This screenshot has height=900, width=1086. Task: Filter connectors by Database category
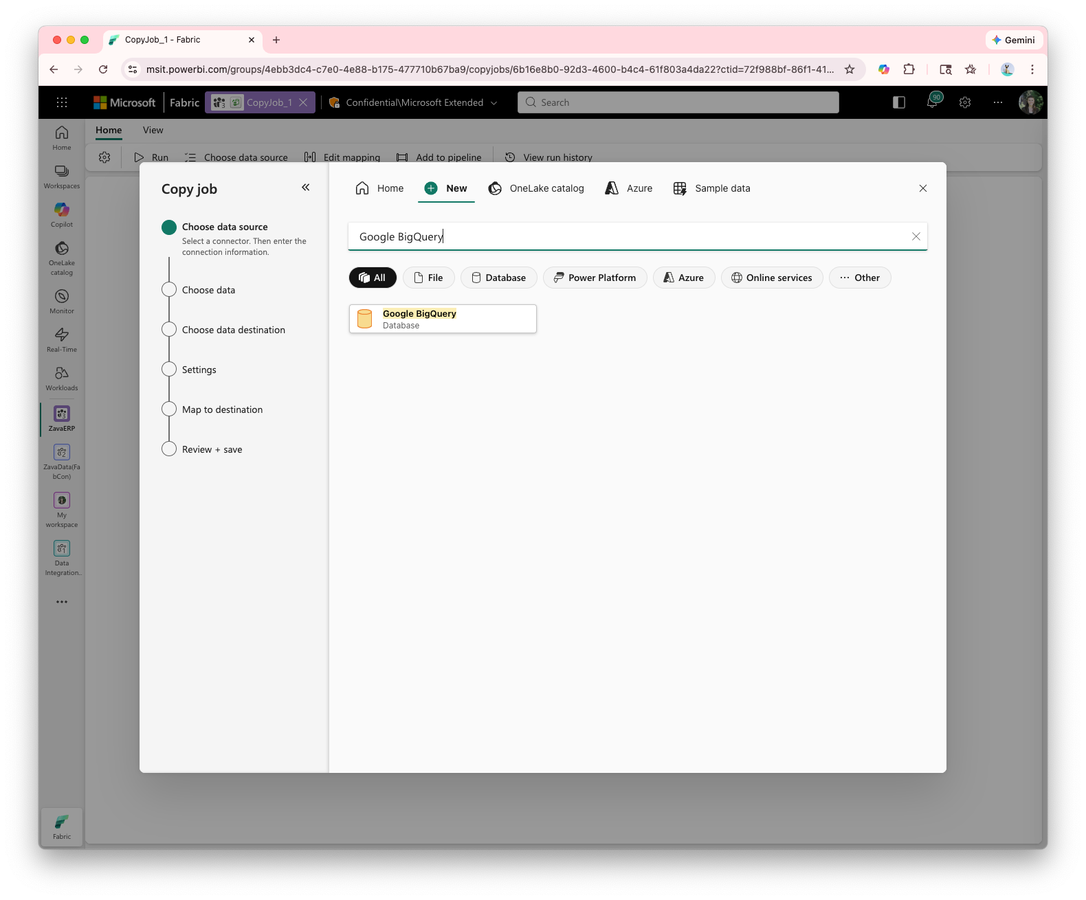click(x=498, y=278)
